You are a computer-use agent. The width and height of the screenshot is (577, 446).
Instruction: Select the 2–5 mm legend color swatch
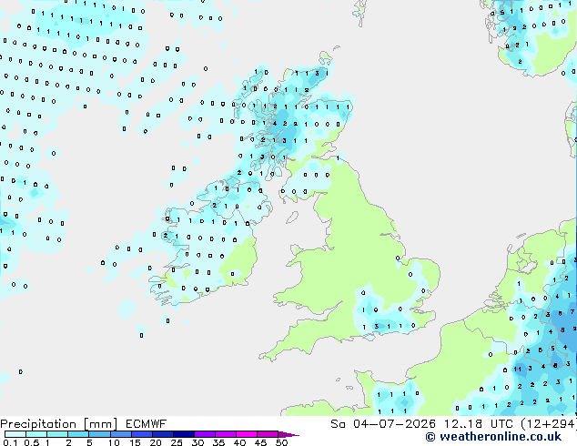(78, 434)
